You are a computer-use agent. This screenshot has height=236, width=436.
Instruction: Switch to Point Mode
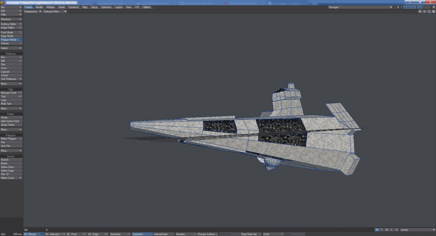11,32
